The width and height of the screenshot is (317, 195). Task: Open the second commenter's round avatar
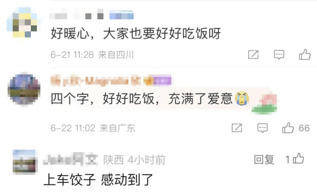point(24,89)
